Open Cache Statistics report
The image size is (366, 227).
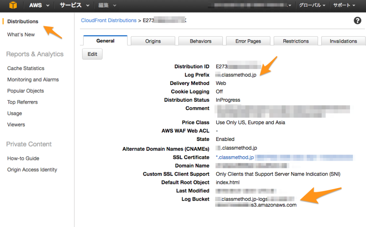coord(26,68)
